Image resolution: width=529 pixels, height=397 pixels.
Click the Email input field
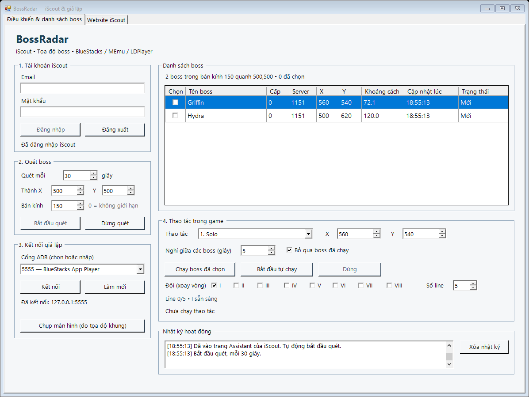(x=82, y=88)
